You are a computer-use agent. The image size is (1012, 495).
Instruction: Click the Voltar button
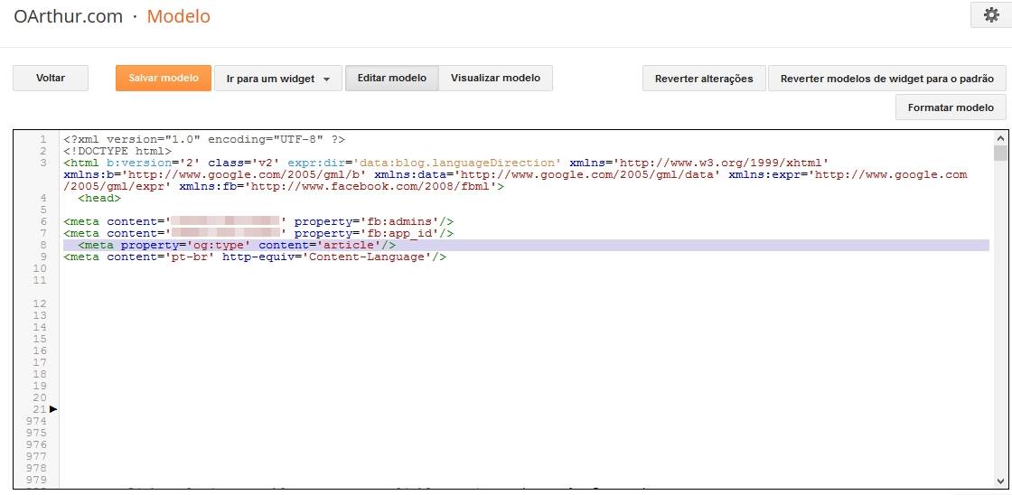[51, 78]
